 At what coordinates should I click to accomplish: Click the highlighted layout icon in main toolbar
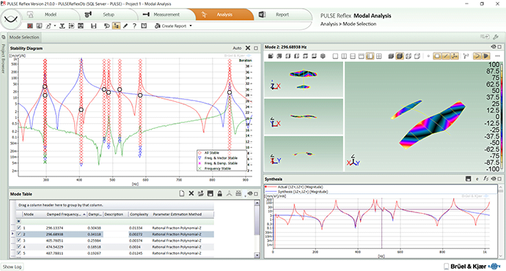click(116, 26)
